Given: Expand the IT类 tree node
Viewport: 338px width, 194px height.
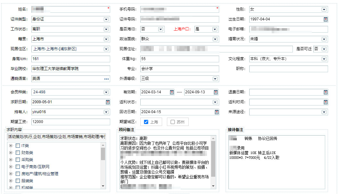Looking at the screenshot, I should 11,146.
